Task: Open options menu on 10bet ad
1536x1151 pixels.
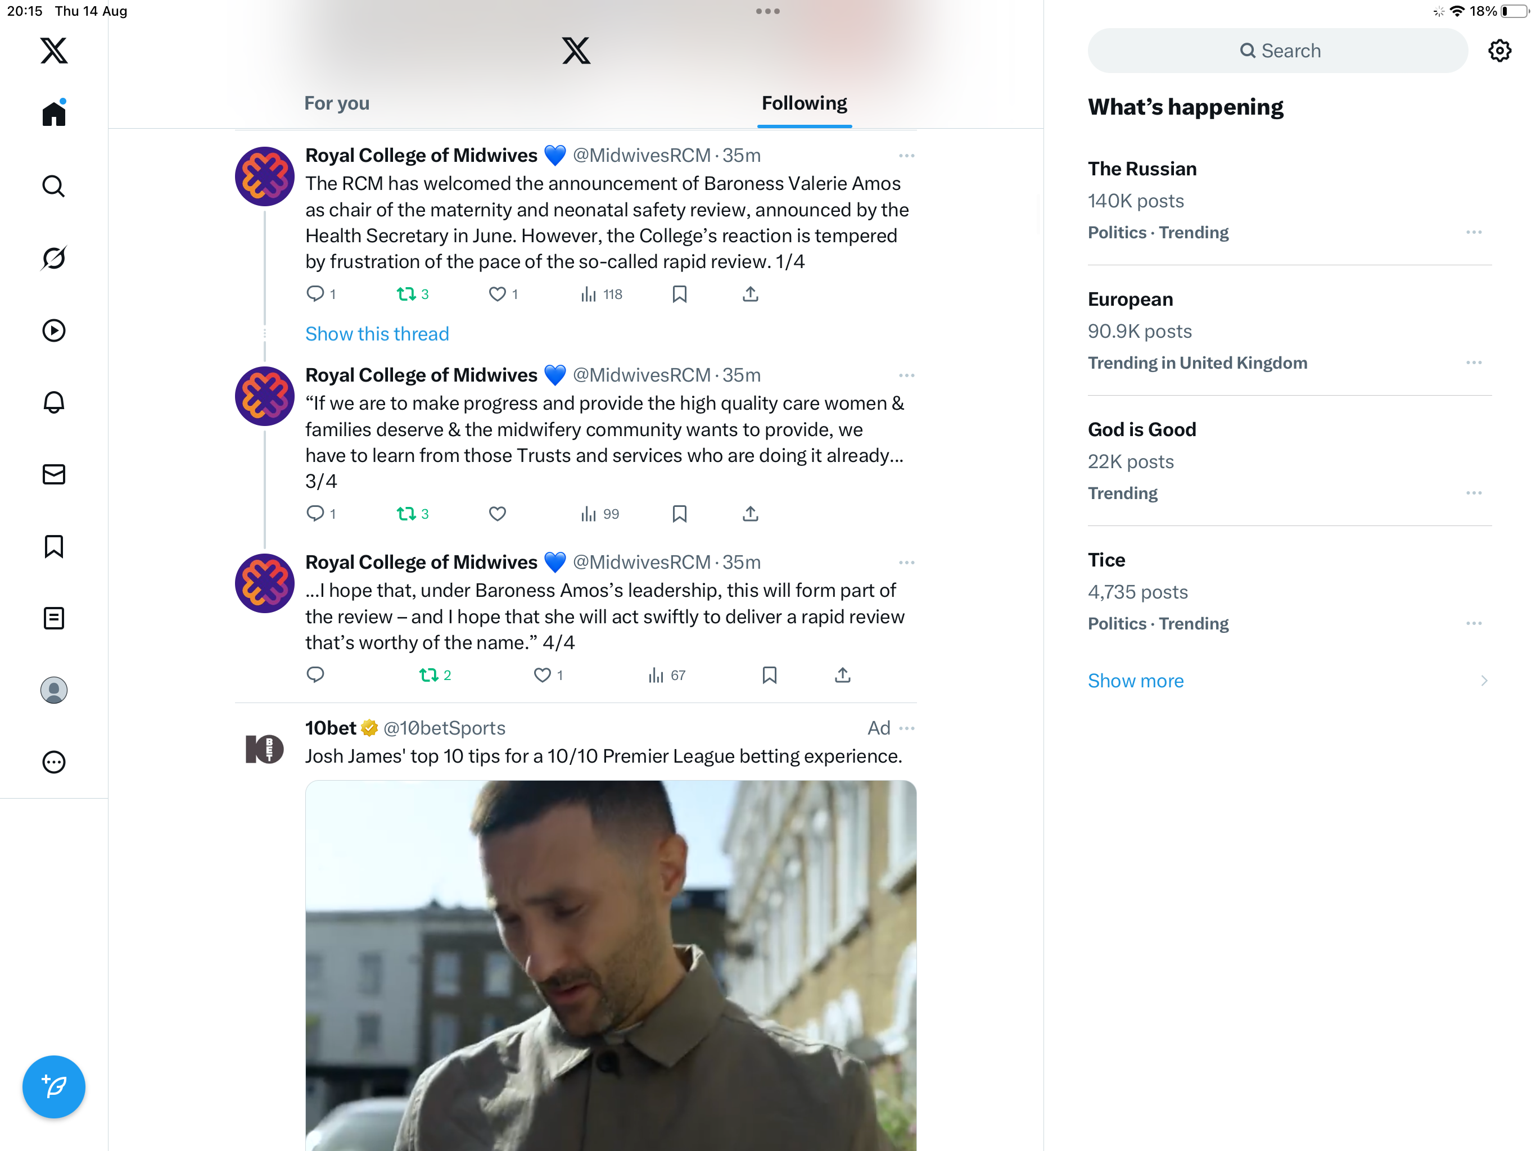Action: 906,728
